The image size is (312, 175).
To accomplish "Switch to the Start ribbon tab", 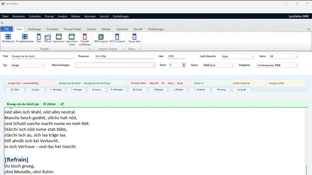I will (x=19, y=29).
